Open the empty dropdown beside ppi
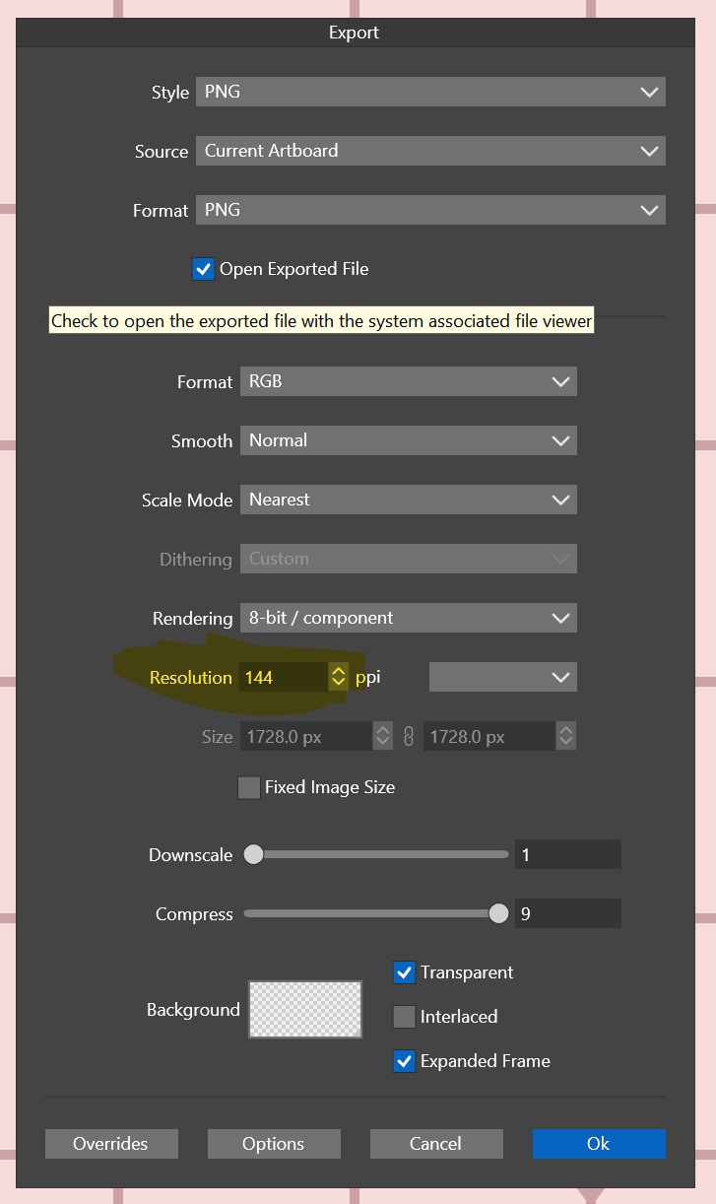 [x=502, y=677]
